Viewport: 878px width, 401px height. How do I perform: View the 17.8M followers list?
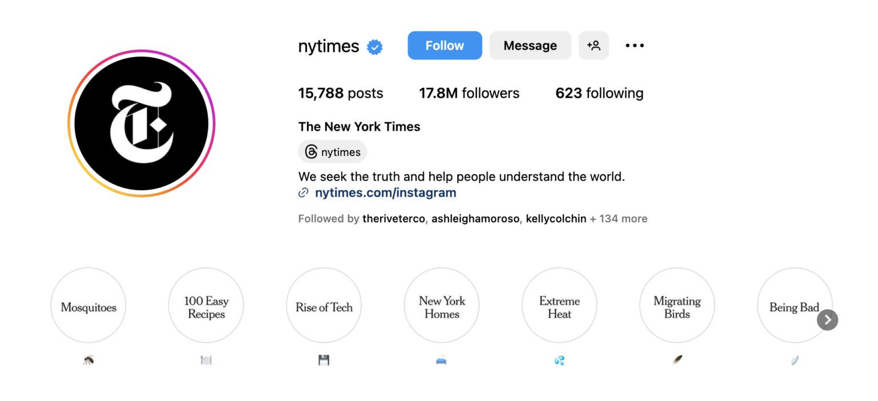(469, 93)
